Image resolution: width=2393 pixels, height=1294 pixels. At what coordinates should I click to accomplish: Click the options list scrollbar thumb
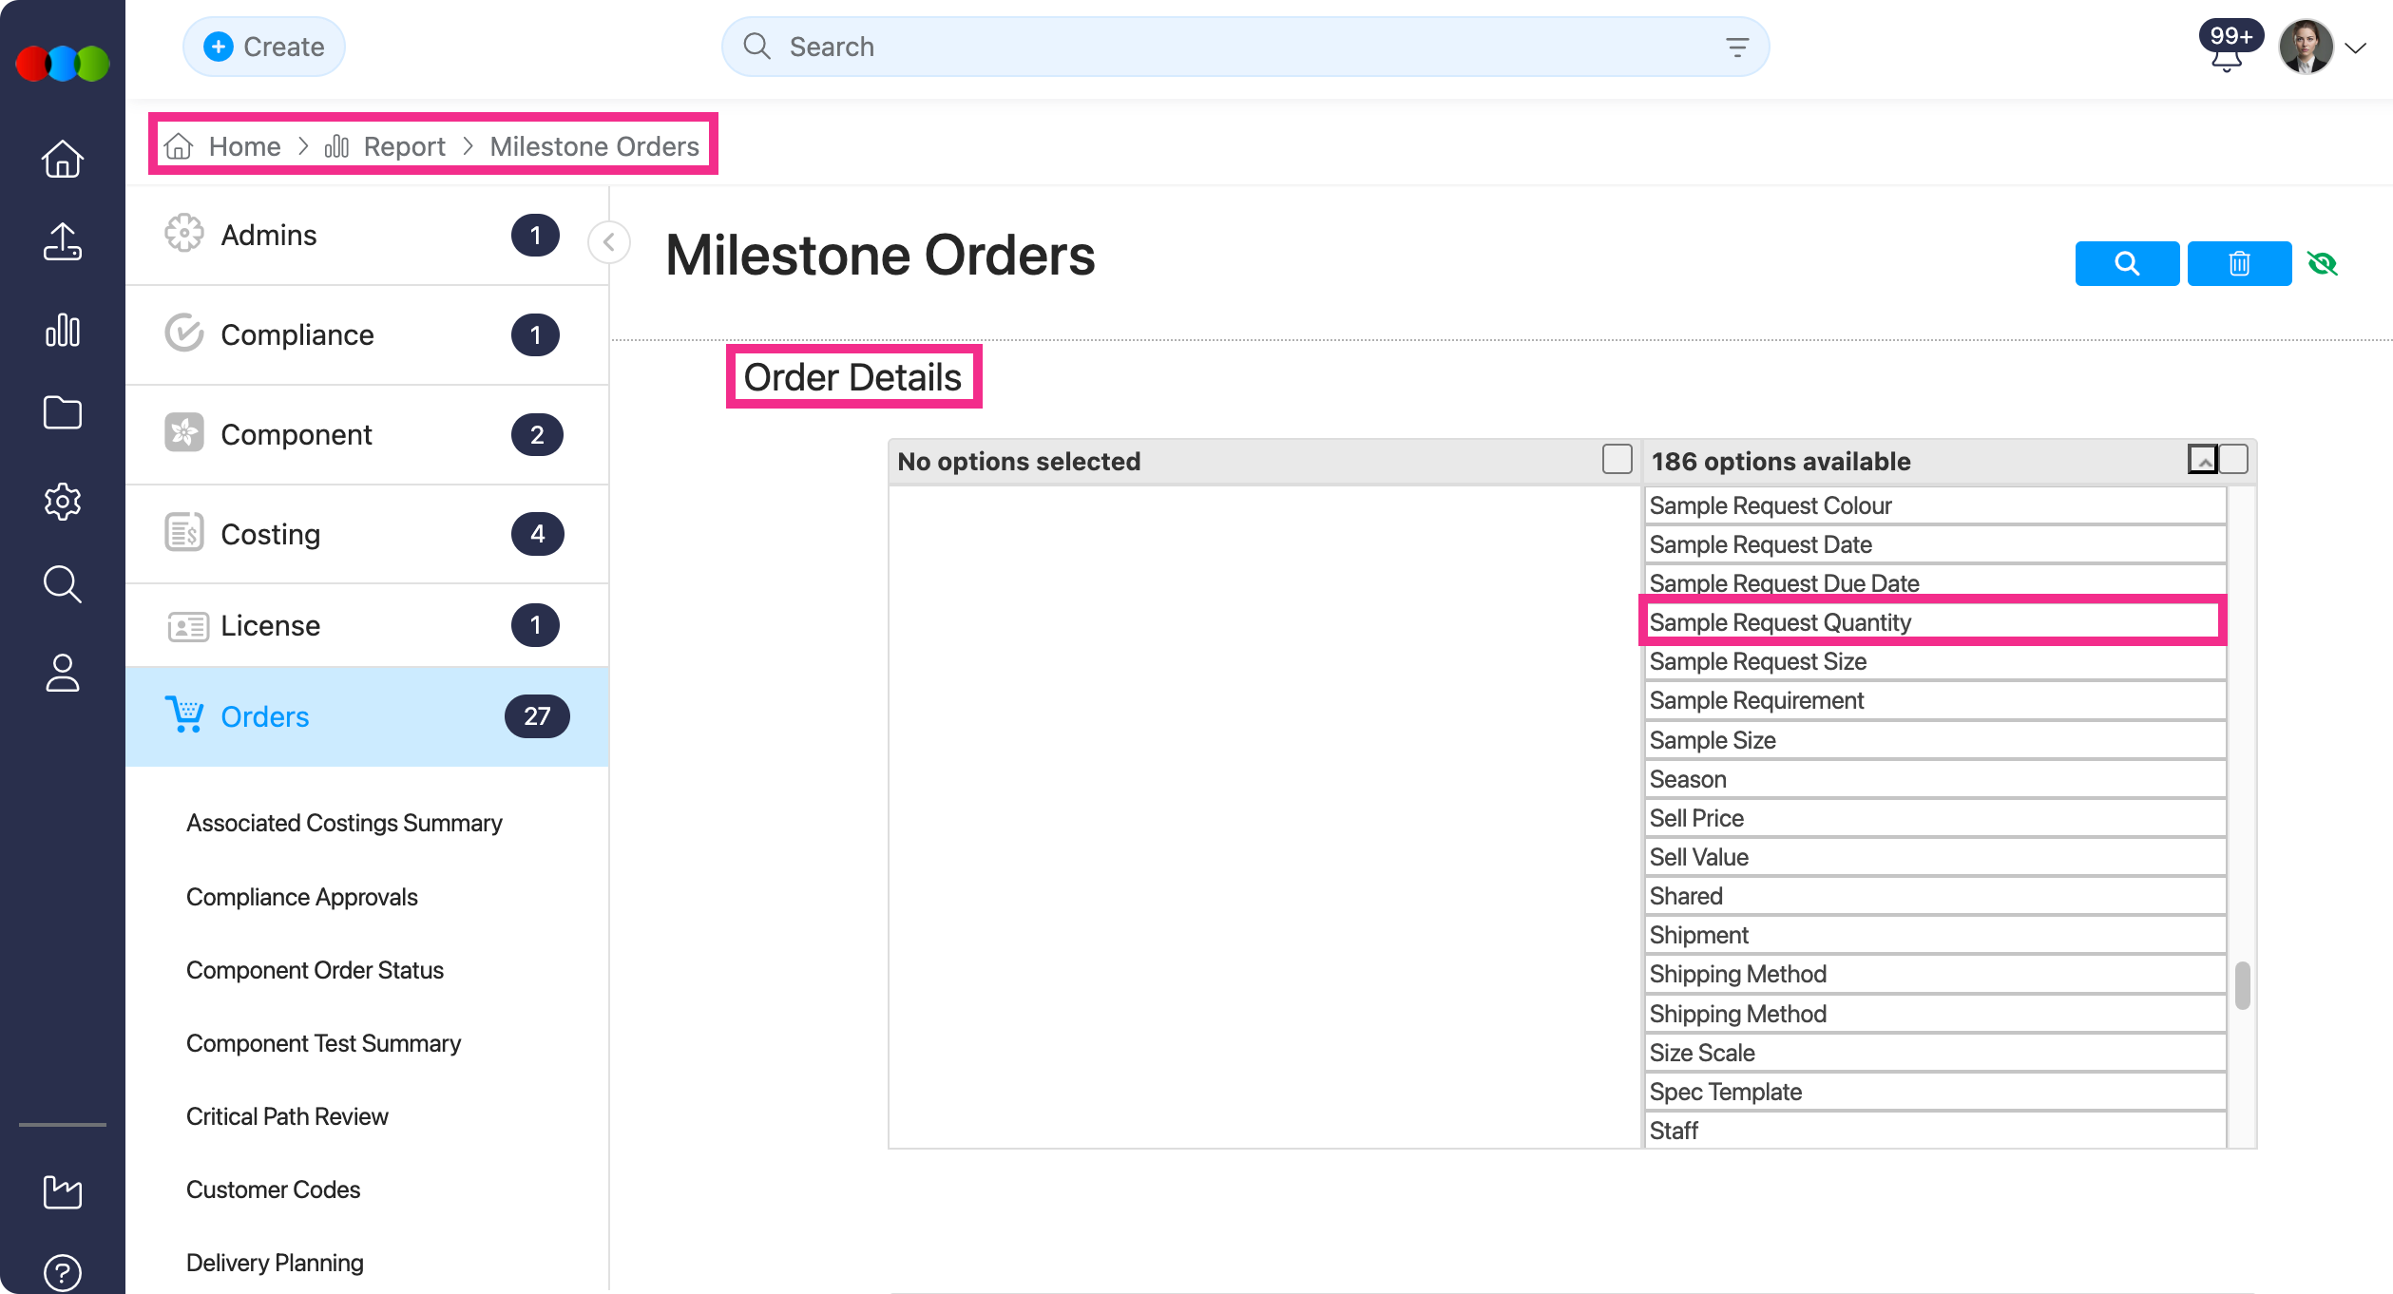[x=2242, y=986]
